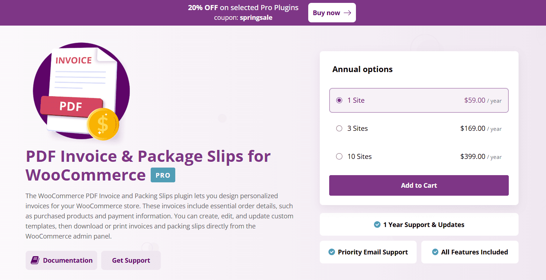Click the invoice PDF product thumbnail
The width and height of the screenshot is (546, 280).
(81, 91)
